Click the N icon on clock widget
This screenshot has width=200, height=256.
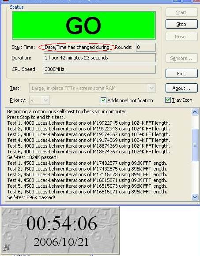tap(6, 248)
